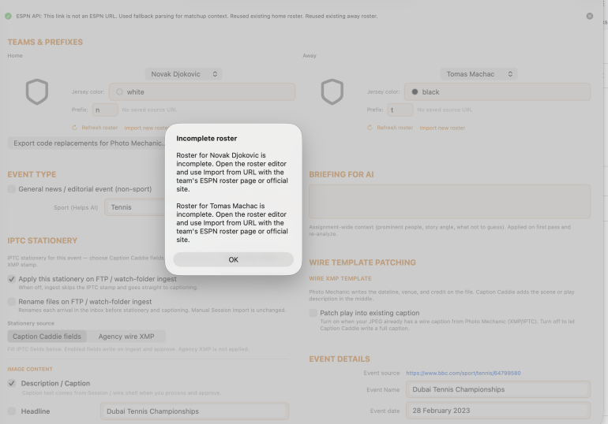
Task: Click away team Refresh roster link
Action: pyautogui.click(x=395, y=127)
